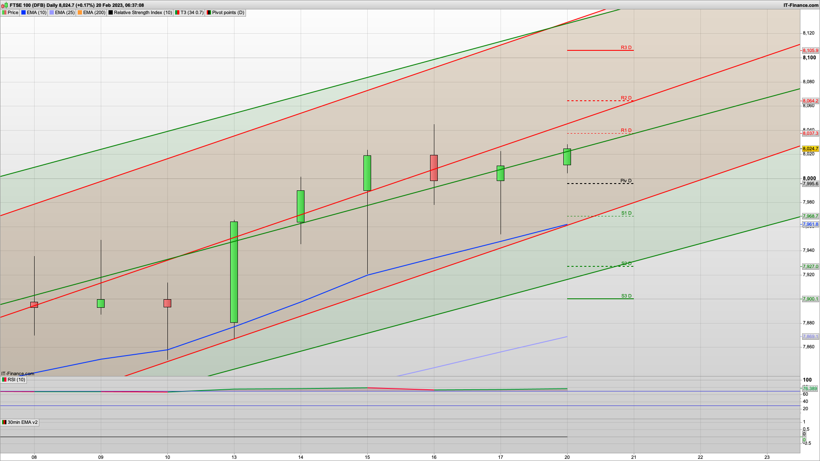This screenshot has height=461, width=820.
Task: Select the Piv D pivot level label
Action: 626,181
